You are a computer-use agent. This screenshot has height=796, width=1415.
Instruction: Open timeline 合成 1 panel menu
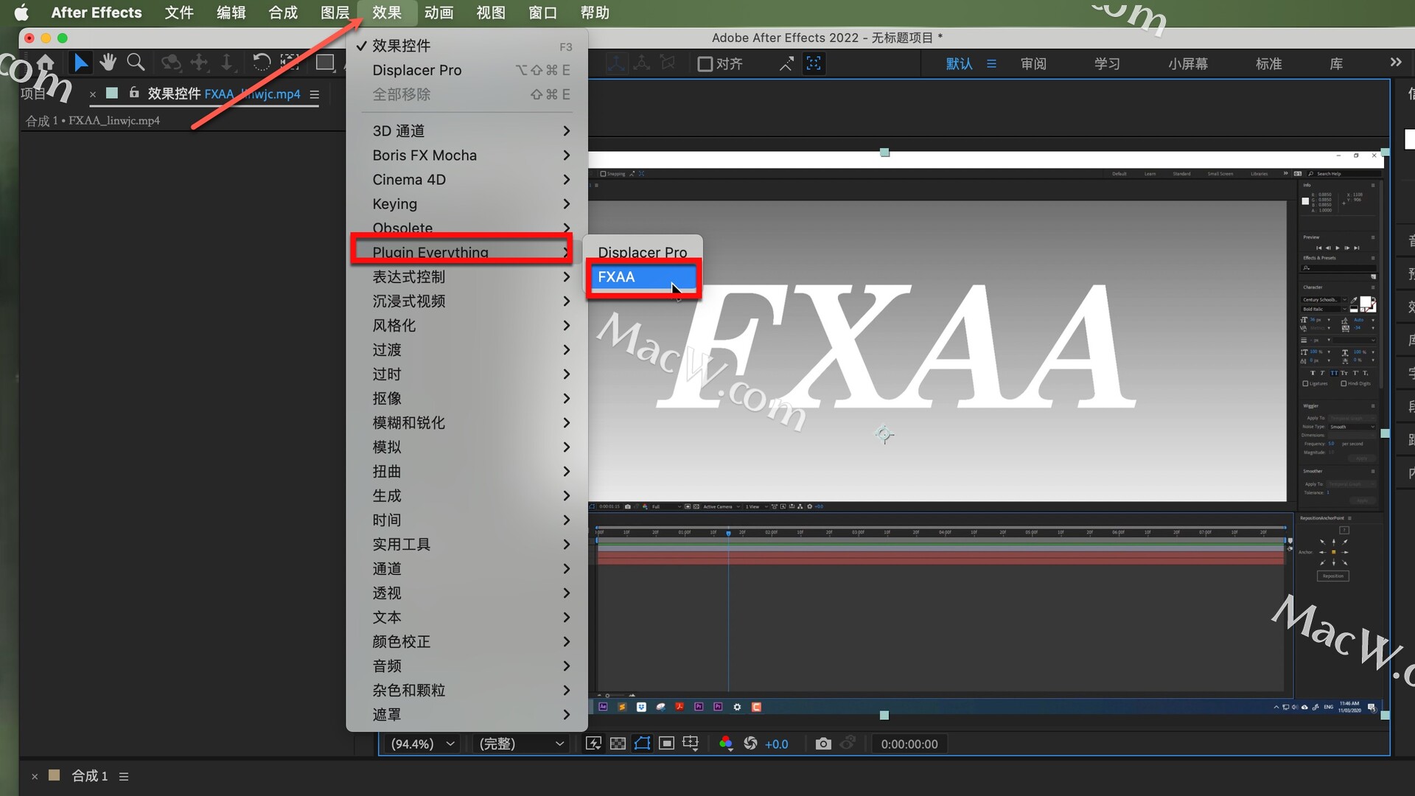124,776
